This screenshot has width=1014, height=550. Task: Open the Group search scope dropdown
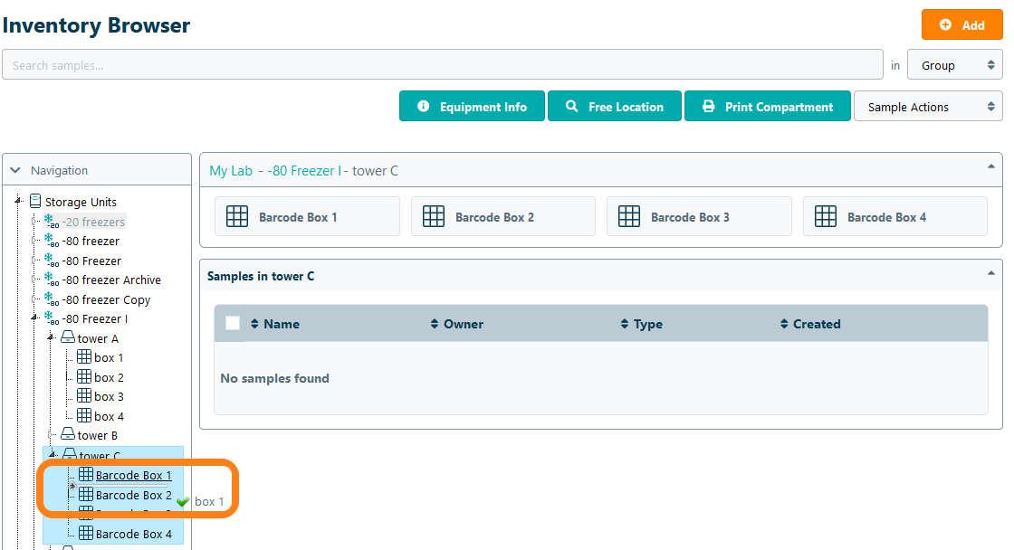pyautogui.click(x=954, y=65)
